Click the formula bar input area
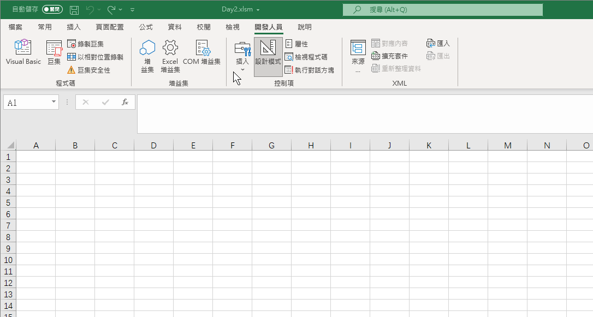This screenshot has height=317, width=593. (365, 114)
